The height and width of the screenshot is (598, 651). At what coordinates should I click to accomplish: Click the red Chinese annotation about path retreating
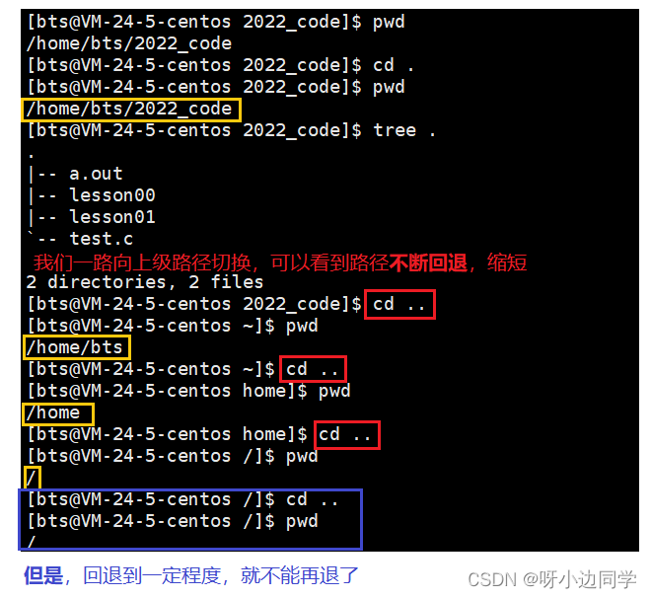[x=280, y=262]
